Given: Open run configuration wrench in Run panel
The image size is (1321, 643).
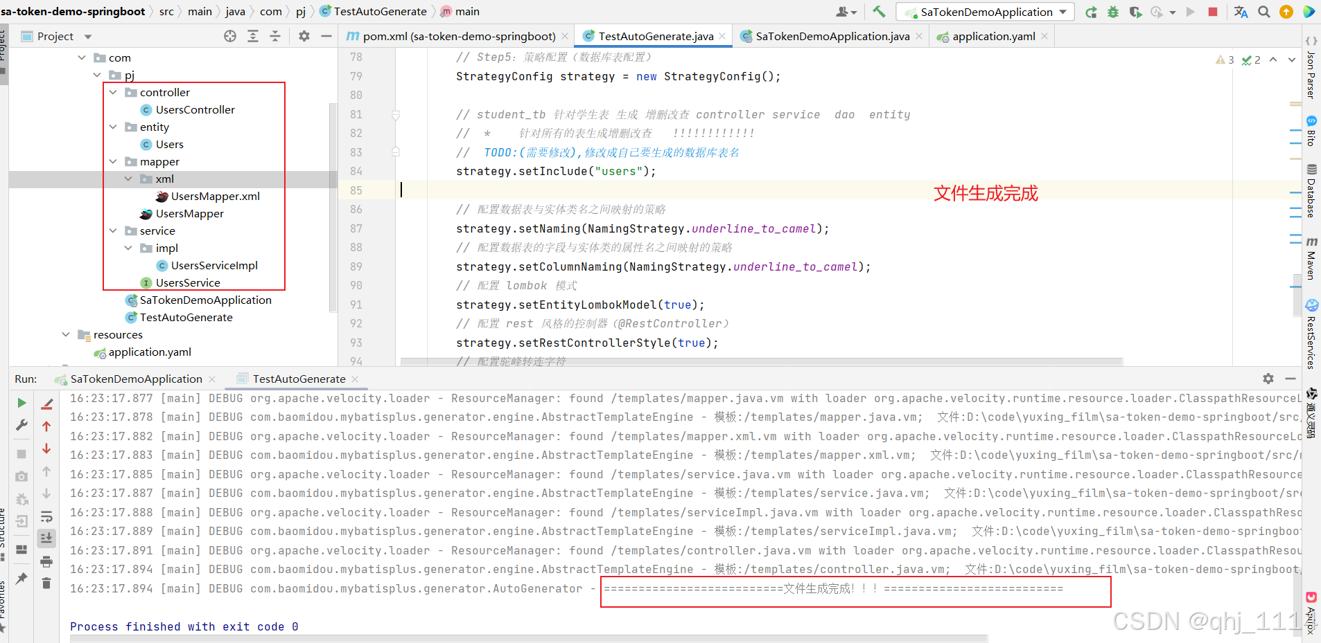Looking at the screenshot, I should coord(21,425).
